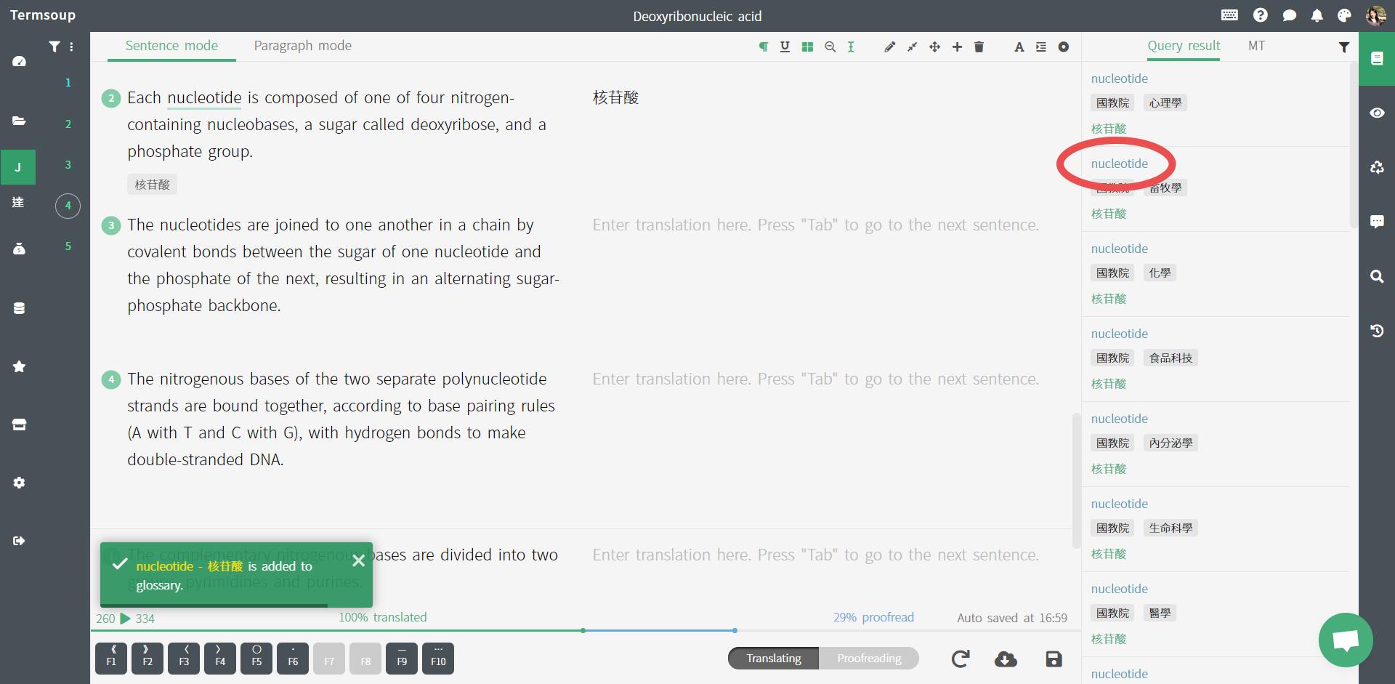Close the glossary added notification
1395x684 pixels.
pos(358,560)
